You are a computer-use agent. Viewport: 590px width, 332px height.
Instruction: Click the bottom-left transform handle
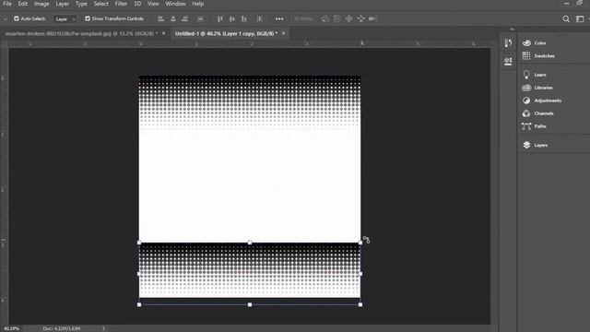pyautogui.click(x=139, y=304)
